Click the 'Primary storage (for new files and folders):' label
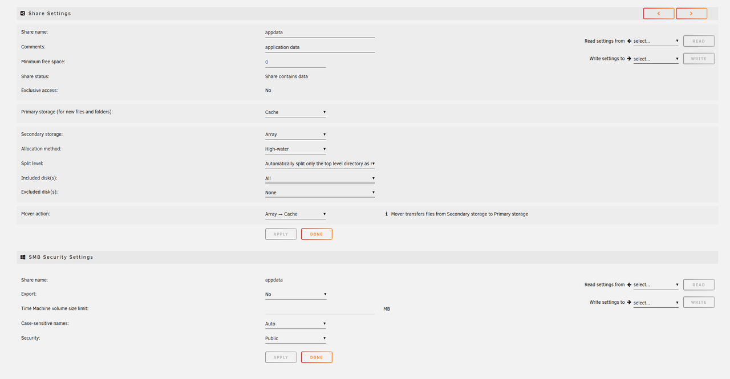 [67, 112]
